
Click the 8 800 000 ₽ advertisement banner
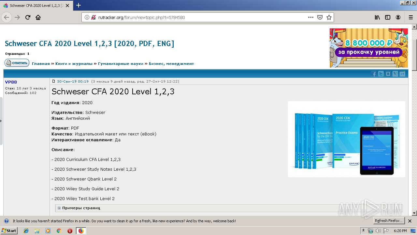369,48
